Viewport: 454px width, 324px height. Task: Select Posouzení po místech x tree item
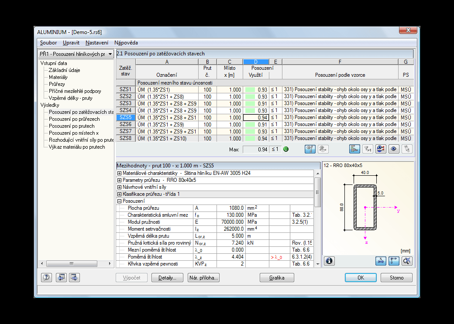point(73,133)
